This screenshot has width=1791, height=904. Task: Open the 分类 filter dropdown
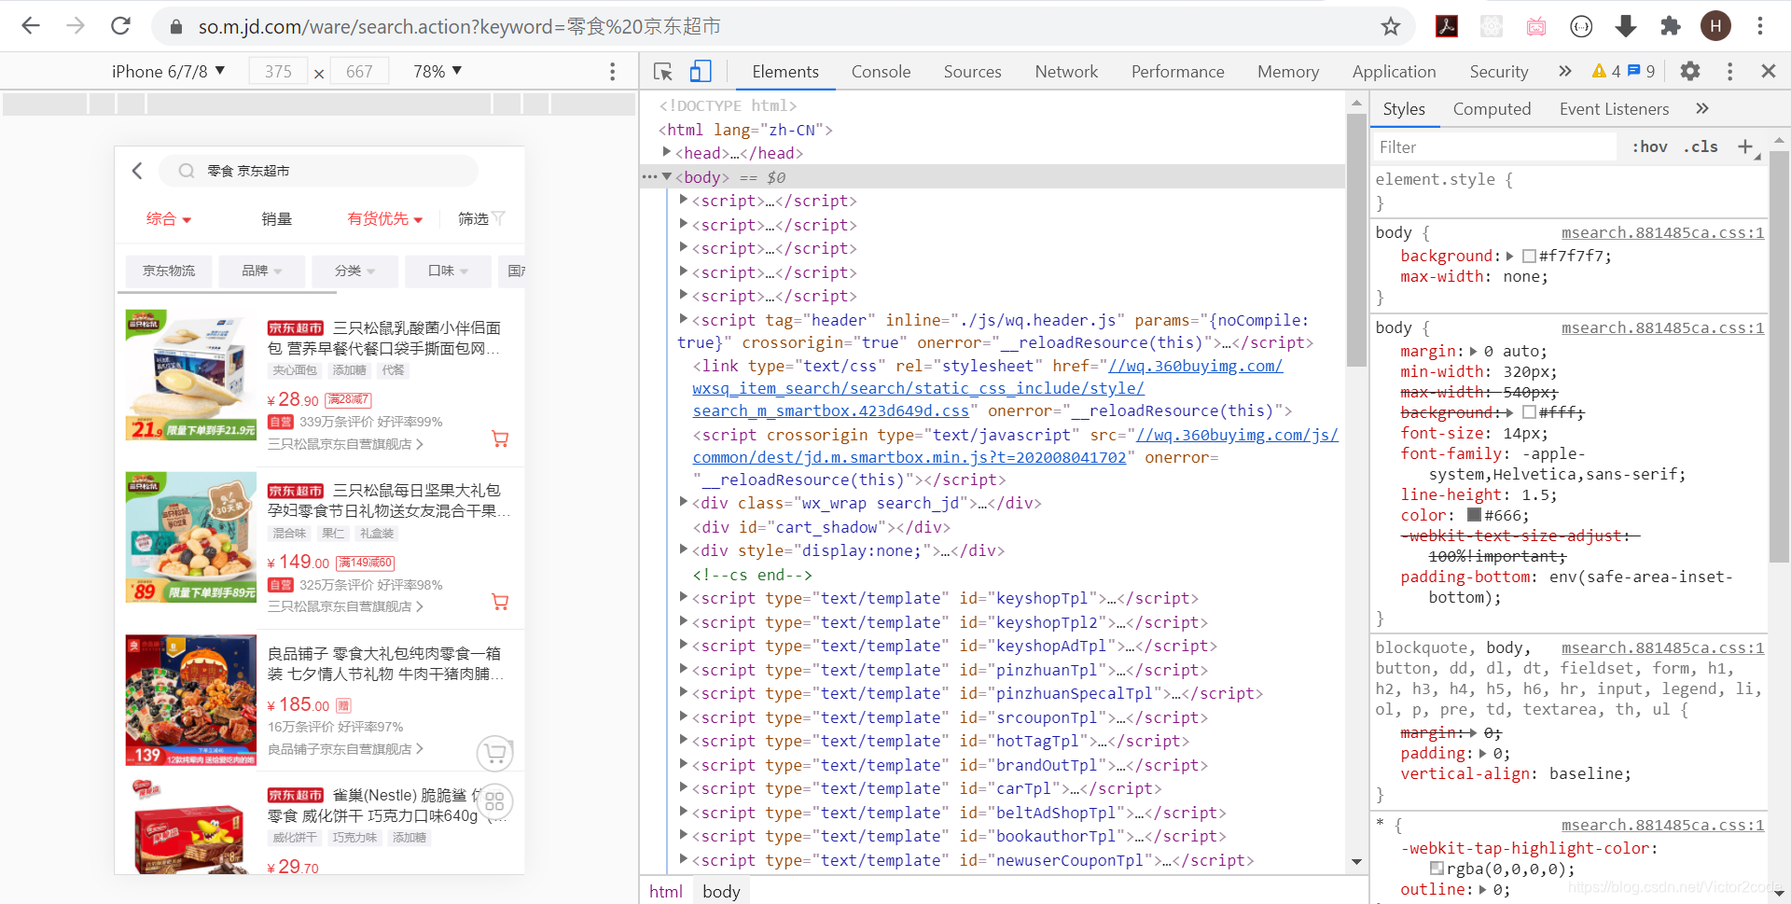click(355, 271)
